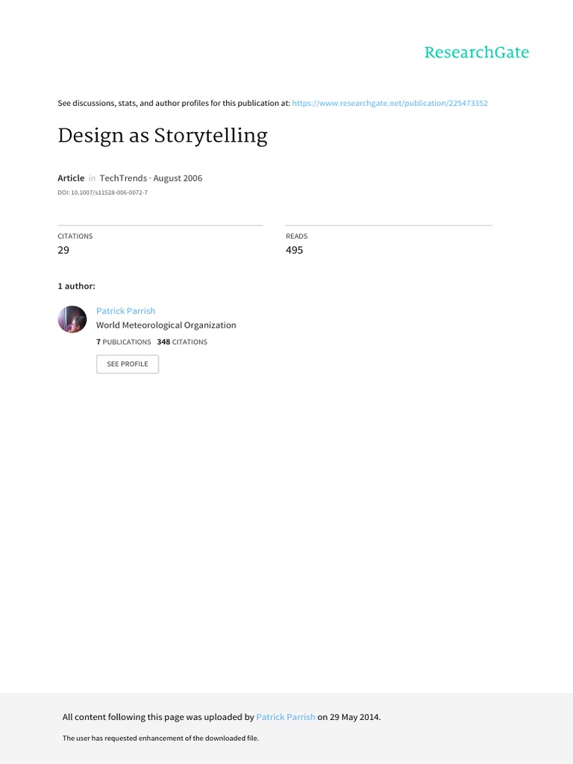The height and width of the screenshot is (764, 573).
Task: Click the "Design as Storytelling" title
Action: click(163, 136)
